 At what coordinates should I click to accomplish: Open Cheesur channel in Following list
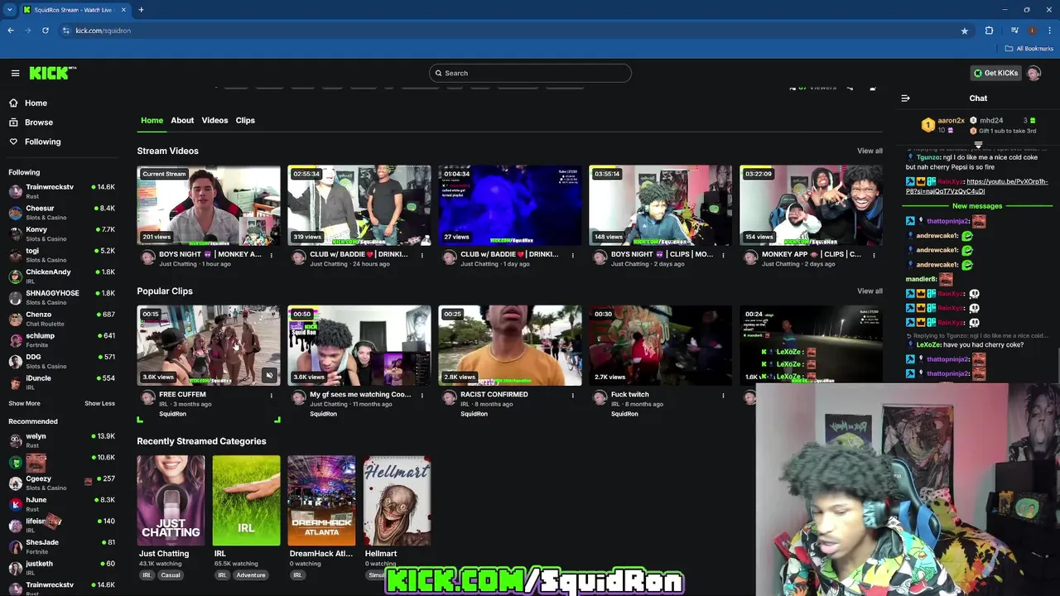(x=62, y=213)
